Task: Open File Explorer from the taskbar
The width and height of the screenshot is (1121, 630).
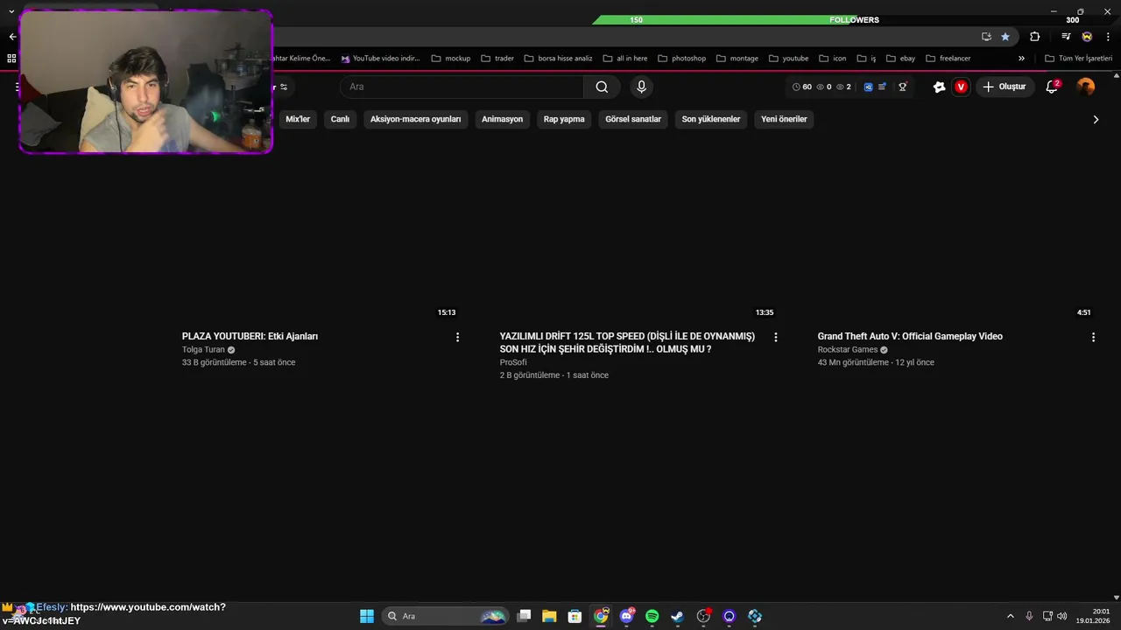Action: tap(549, 616)
